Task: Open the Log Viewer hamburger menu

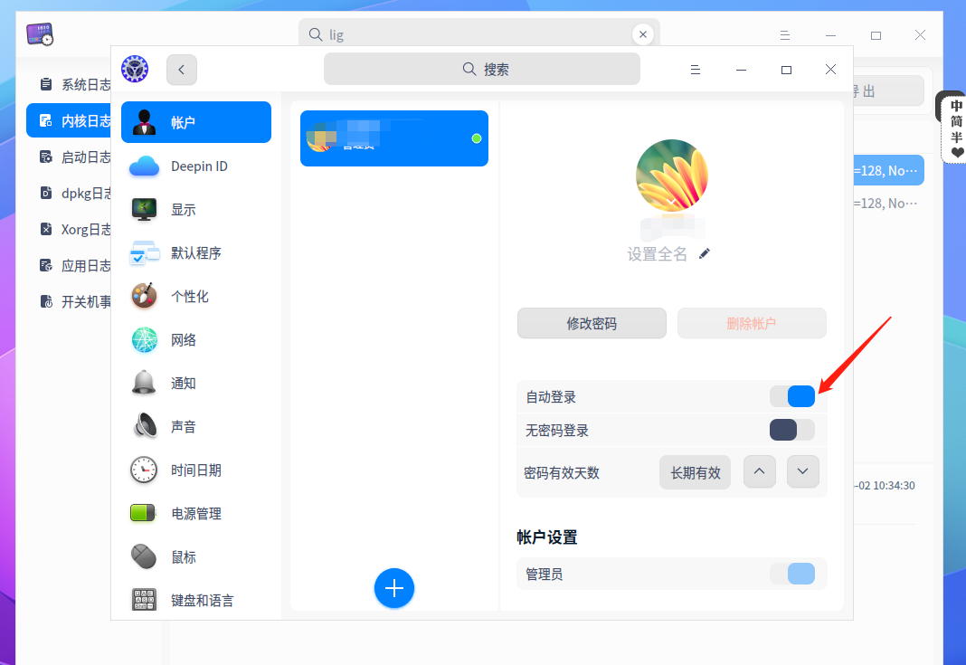Action: tap(785, 35)
